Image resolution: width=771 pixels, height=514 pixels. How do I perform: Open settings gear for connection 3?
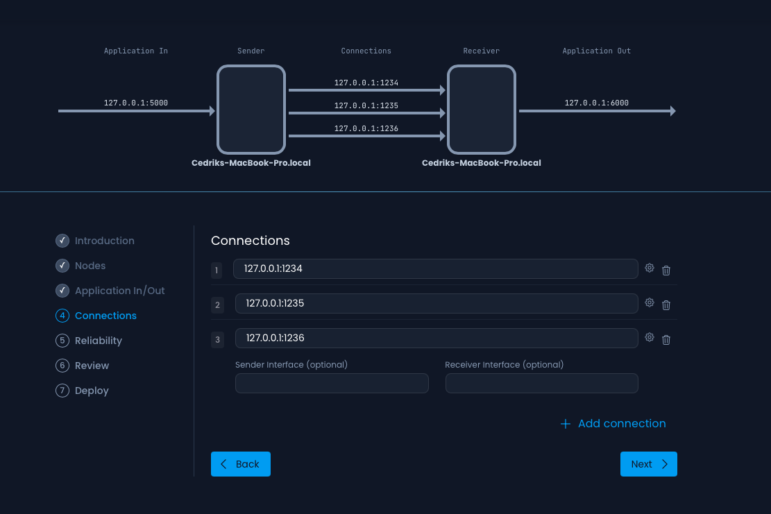(650, 336)
